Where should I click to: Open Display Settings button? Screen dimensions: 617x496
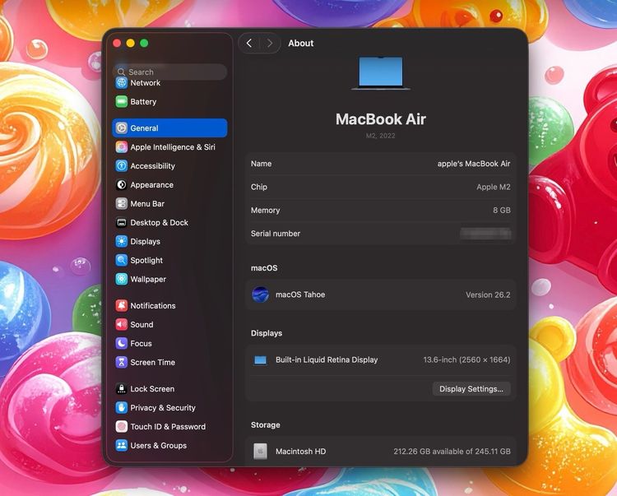(471, 388)
